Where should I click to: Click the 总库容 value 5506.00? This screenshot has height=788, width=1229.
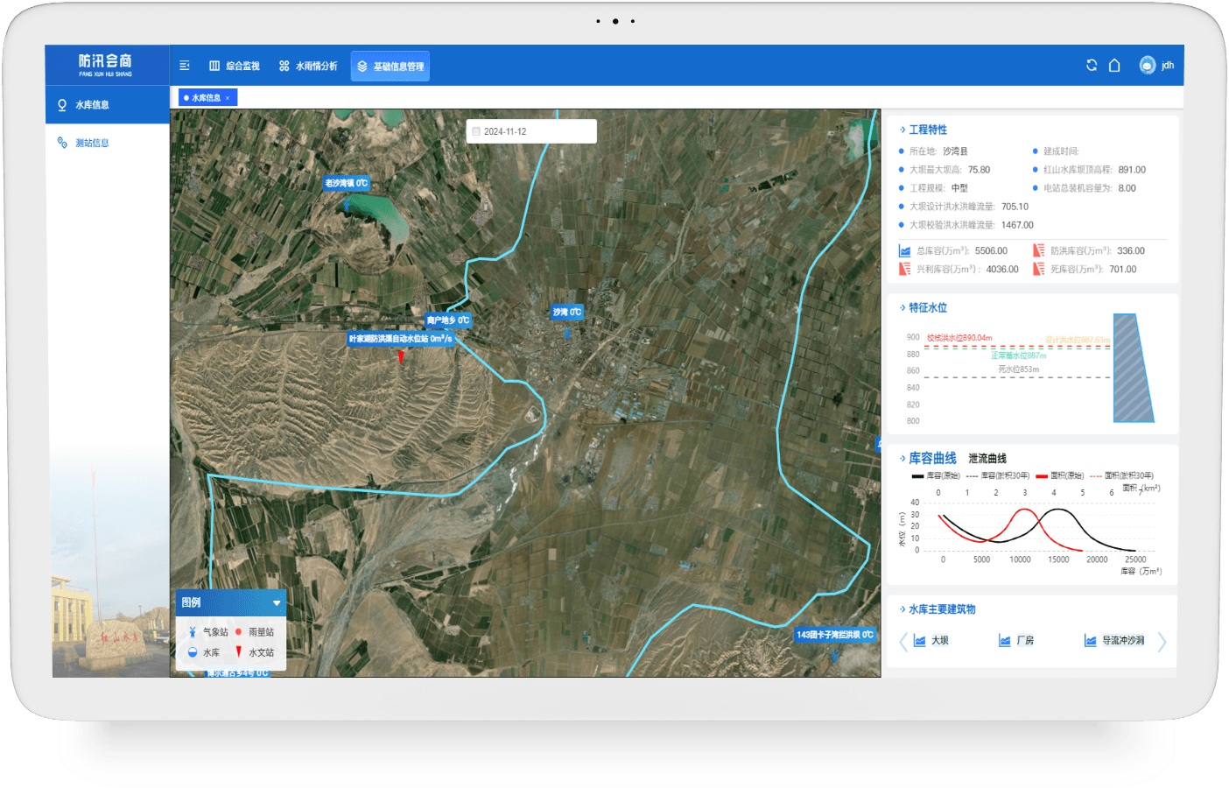click(991, 251)
